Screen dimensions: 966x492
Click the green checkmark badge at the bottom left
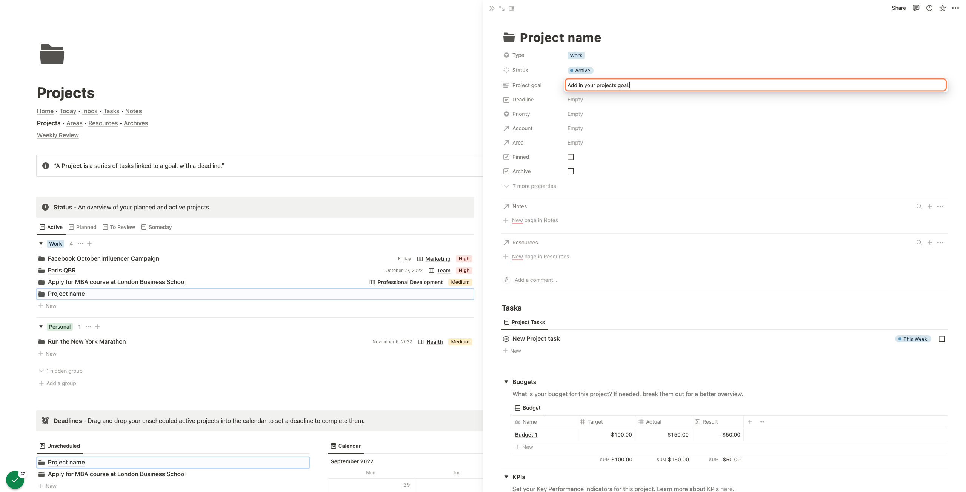(15, 480)
